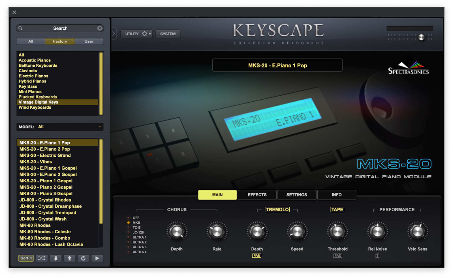Load JD-800 - Crystal Wash patch
Screen dimensions: 453x278
(x=58, y=219)
